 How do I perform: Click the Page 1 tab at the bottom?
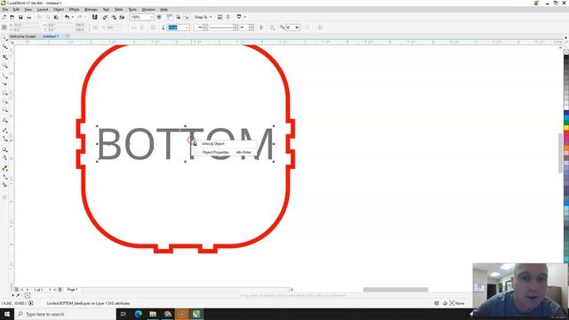click(x=72, y=290)
